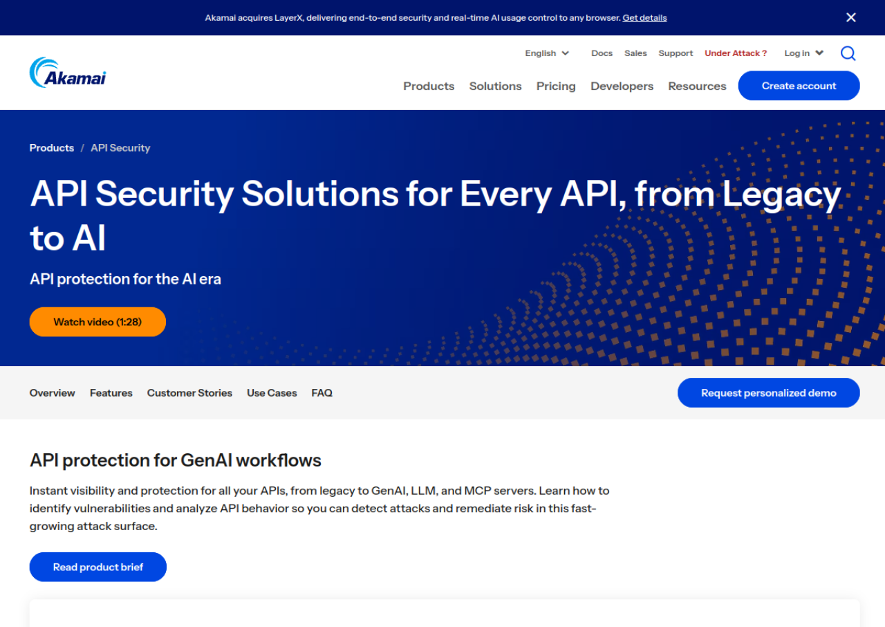The width and height of the screenshot is (885, 627).
Task: Dismiss the announcement banner with X
Action: pyautogui.click(x=851, y=17)
